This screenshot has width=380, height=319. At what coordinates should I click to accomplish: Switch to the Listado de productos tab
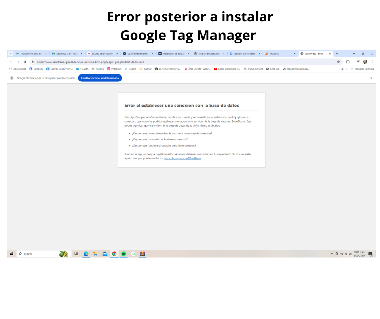pos(103,54)
